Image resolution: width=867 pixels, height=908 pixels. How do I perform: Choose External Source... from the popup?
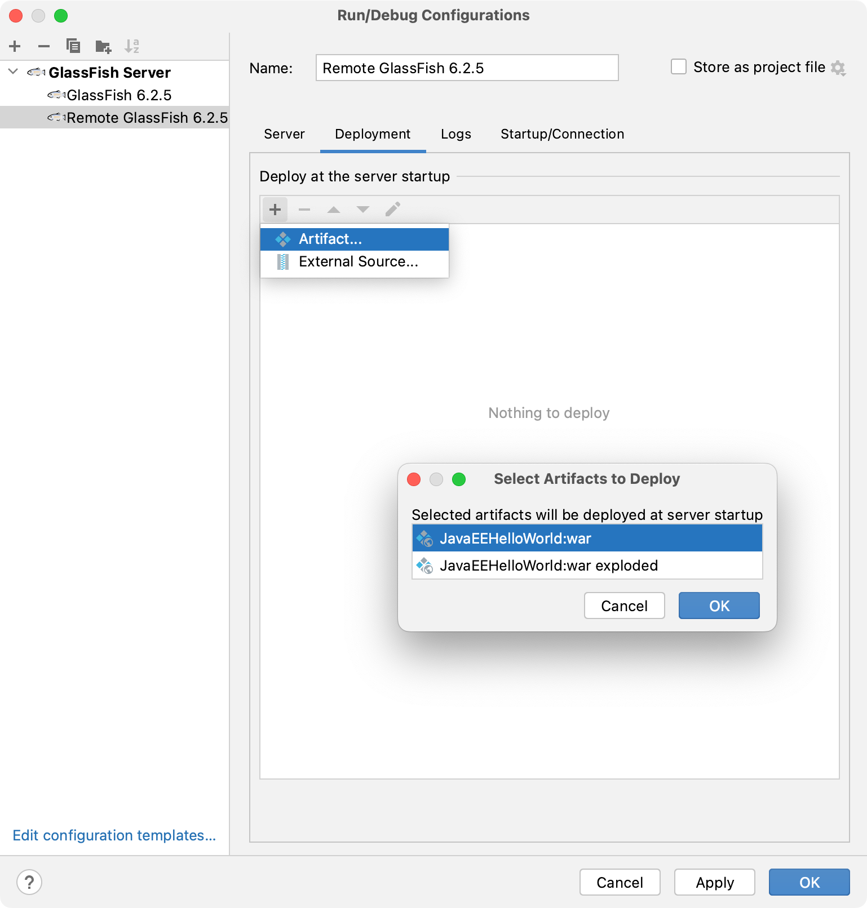(x=355, y=261)
